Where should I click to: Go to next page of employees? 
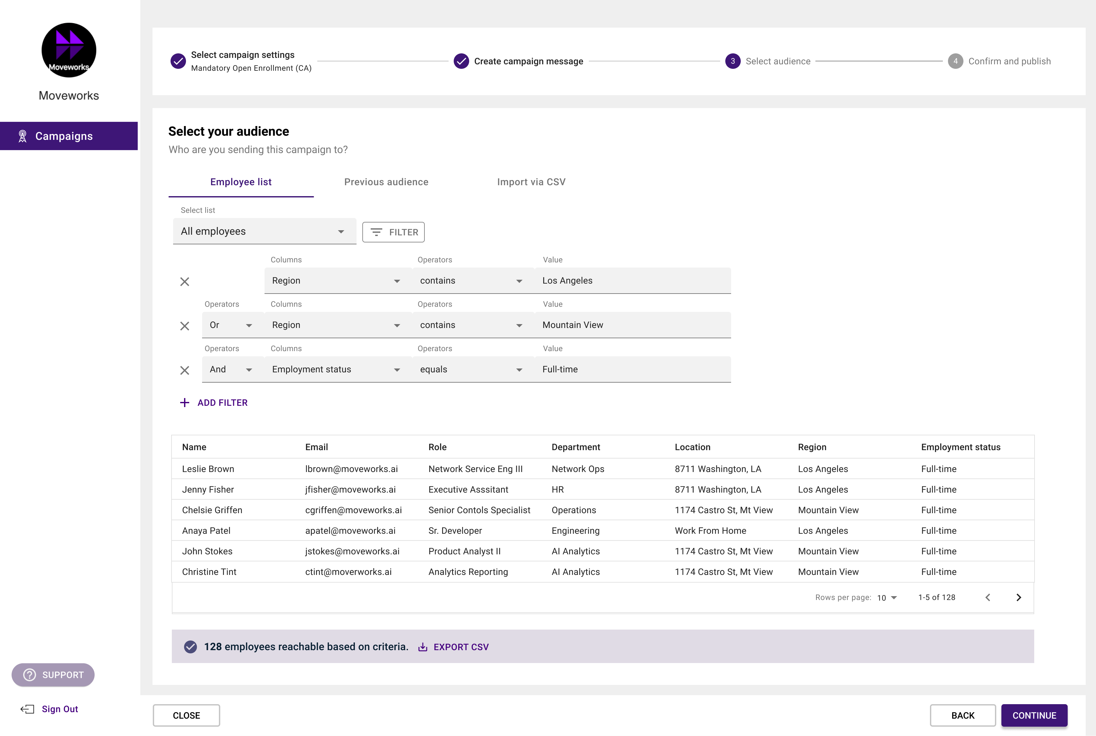coord(1018,597)
